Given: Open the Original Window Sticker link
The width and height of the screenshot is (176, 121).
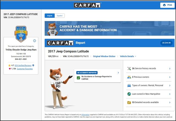Looking at the screenshot, I should 104,56.
